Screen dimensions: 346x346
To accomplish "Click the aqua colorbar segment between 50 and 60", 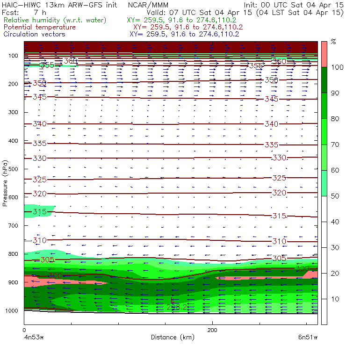I will [x=324, y=183].
